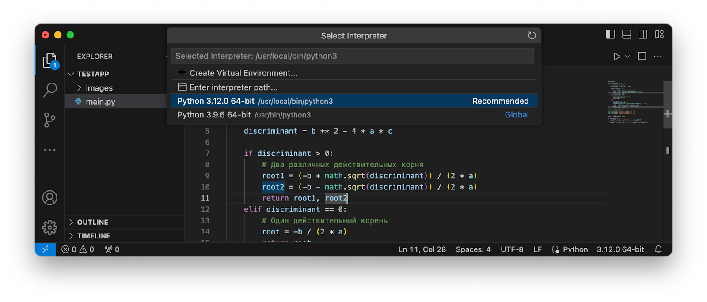Open the notifications bell icon
This screenshot has width=707, height=302.
point(658,249)
